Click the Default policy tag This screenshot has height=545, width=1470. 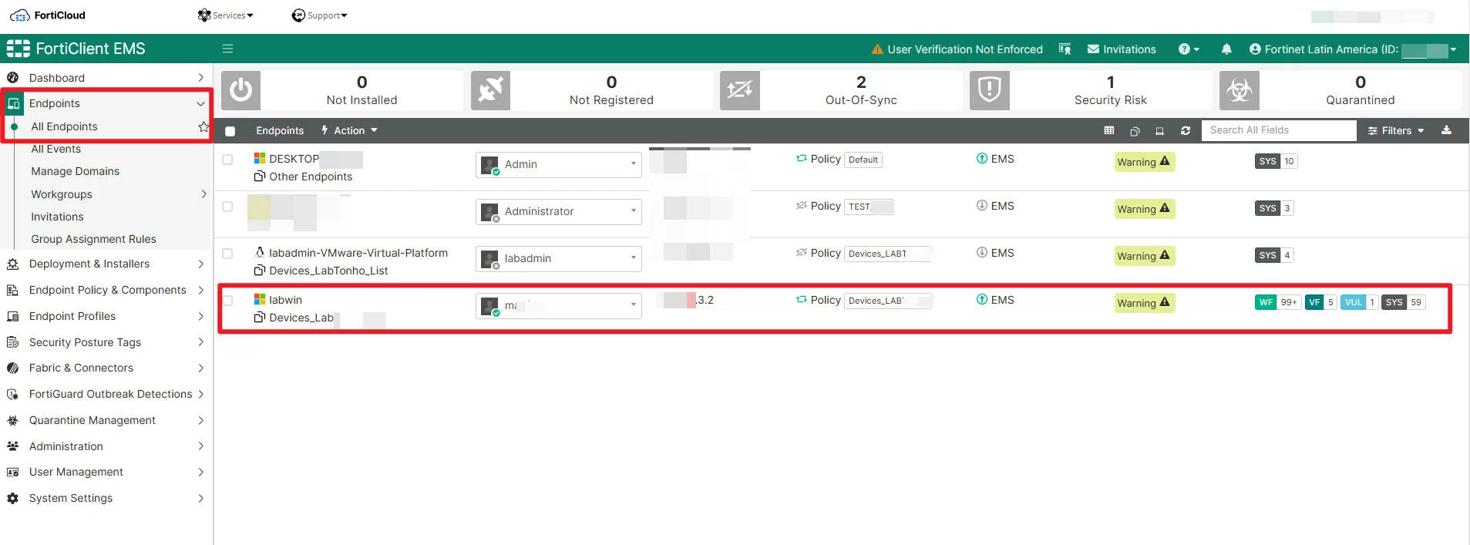pos(863,160)
